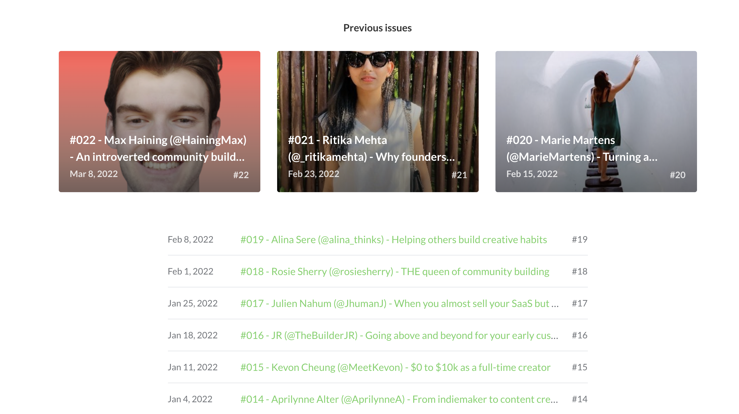Open issue #014 Aprilynne Alter link
Screen dimensions: 739x414
coord(399,399)
